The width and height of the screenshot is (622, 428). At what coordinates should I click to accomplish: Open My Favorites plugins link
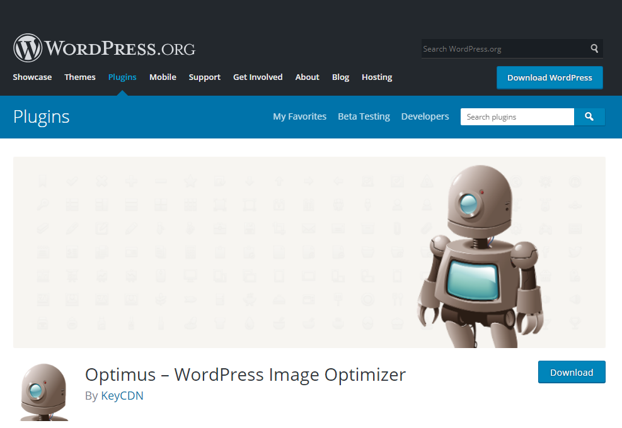299,116
